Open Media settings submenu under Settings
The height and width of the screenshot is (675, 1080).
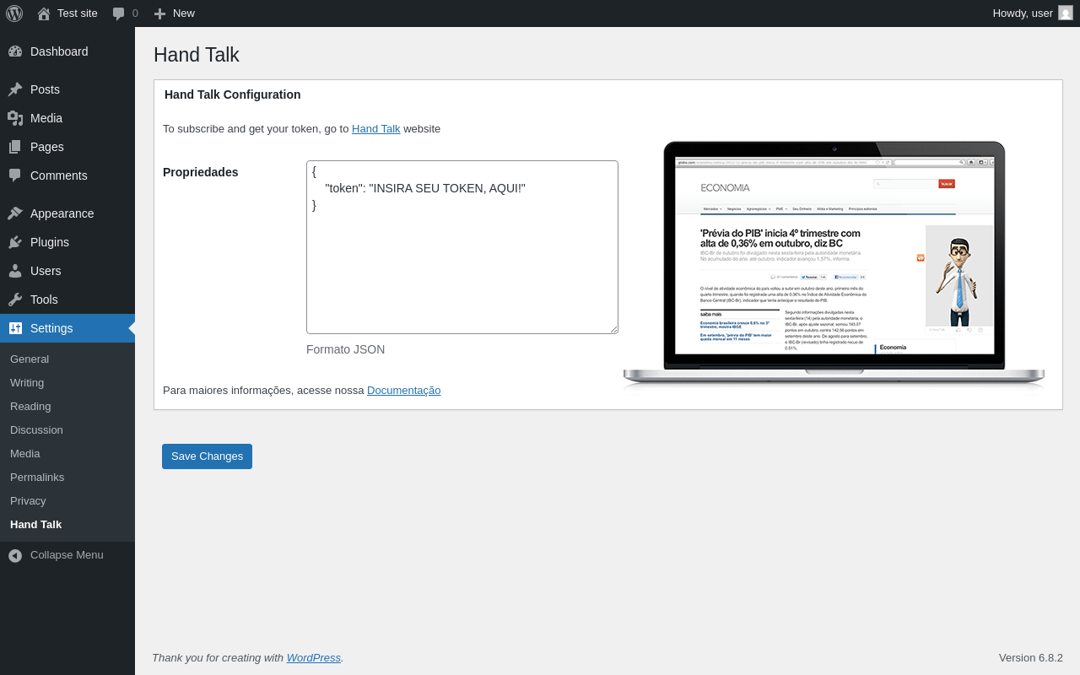[25, 453]
